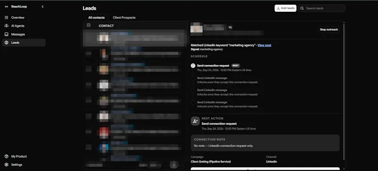Click the LinkedIn value under Channel
Viewport: 378px width, 171px height.
[271, 162]
